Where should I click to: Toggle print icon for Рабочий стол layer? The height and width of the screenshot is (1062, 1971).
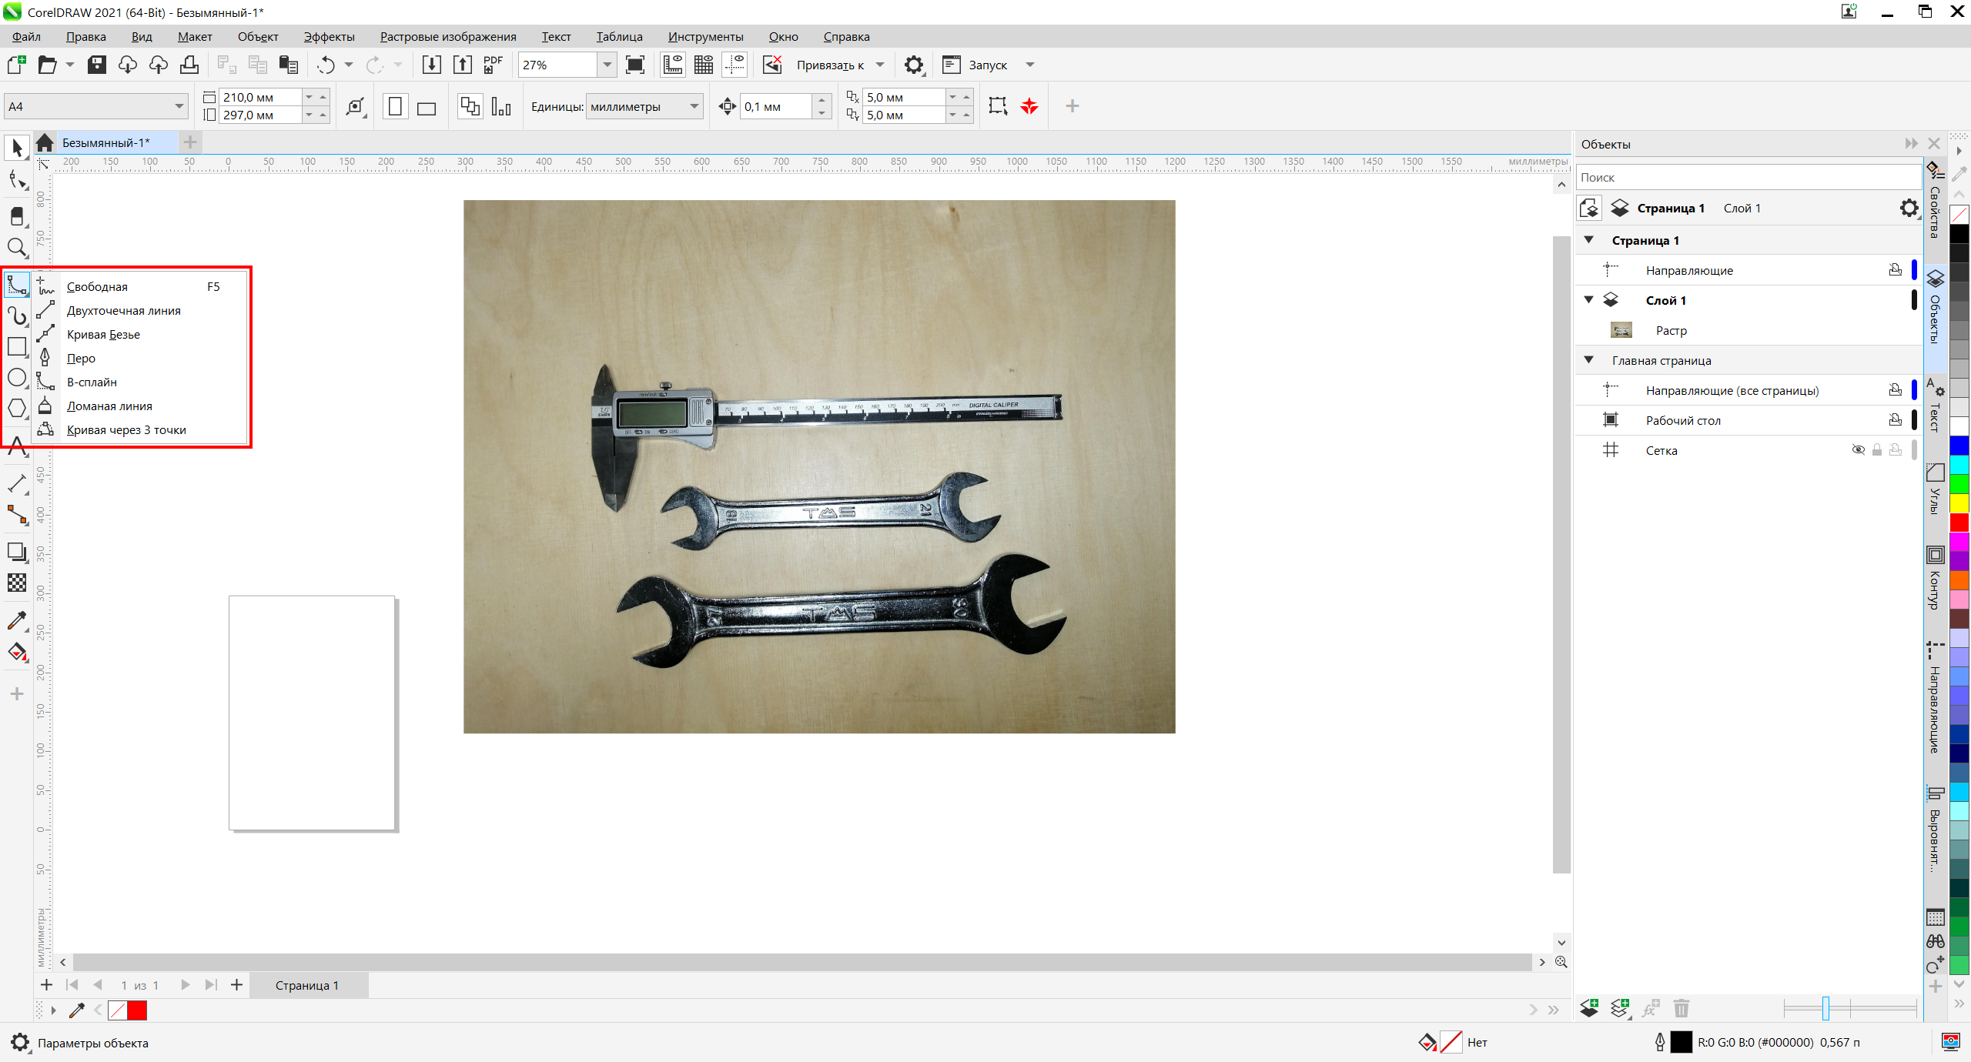[1896, 420]
